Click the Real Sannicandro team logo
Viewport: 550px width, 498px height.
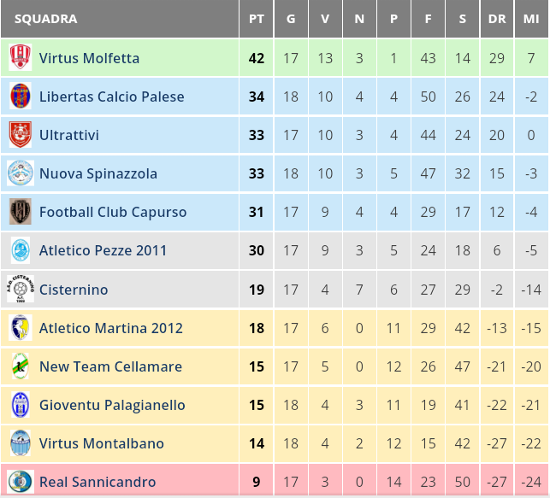tap(20, 482)
